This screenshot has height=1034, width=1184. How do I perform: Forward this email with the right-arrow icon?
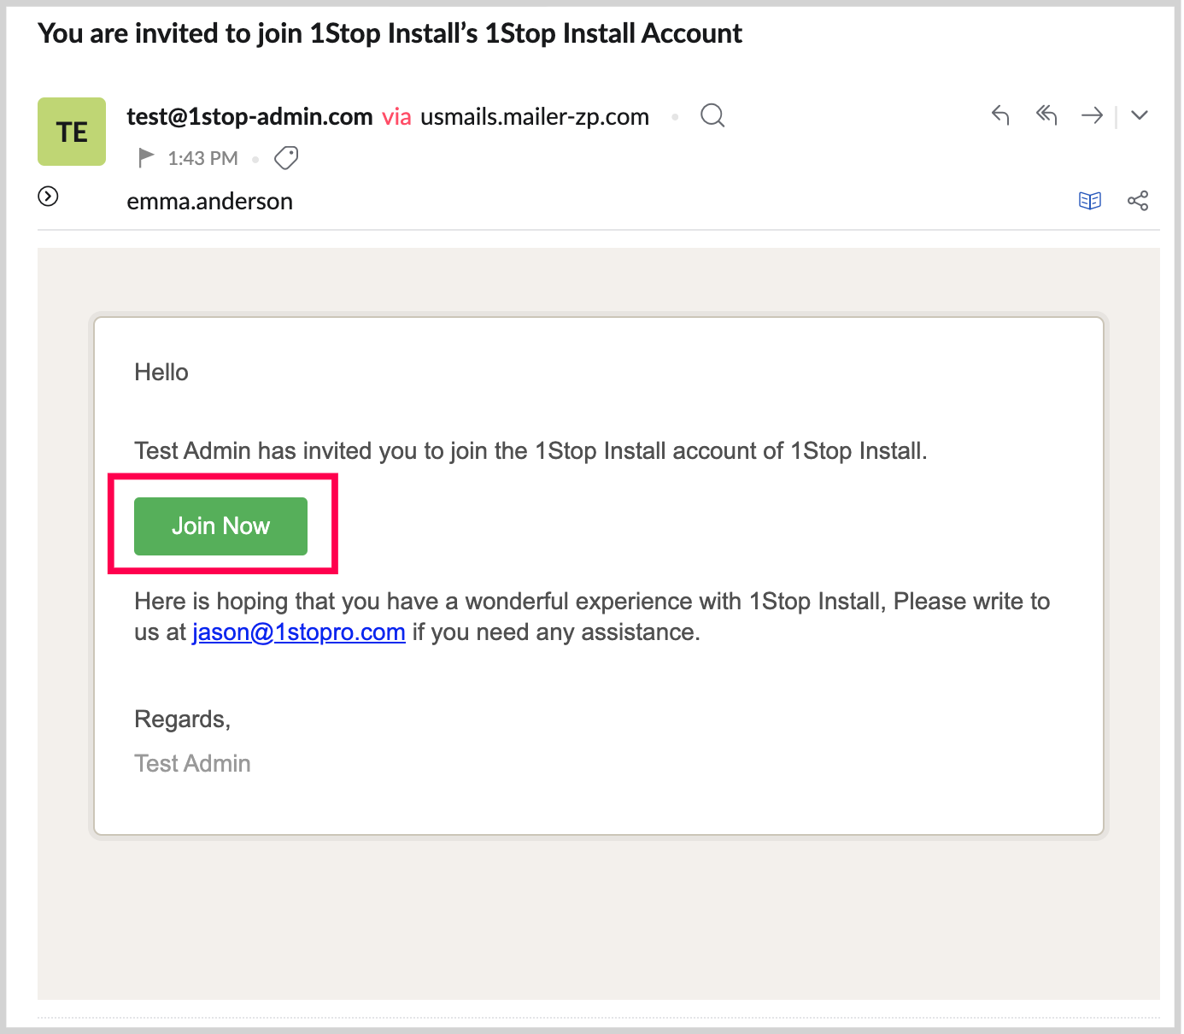(1092, 115)
